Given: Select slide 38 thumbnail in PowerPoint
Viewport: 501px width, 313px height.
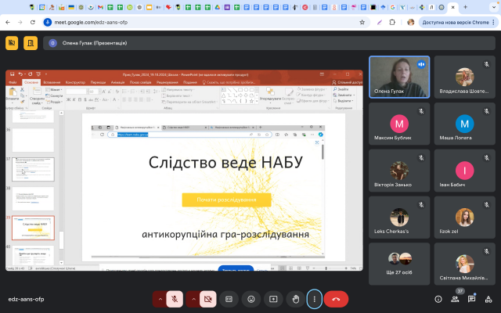Looking at the screenshot, I should [33, 199].
